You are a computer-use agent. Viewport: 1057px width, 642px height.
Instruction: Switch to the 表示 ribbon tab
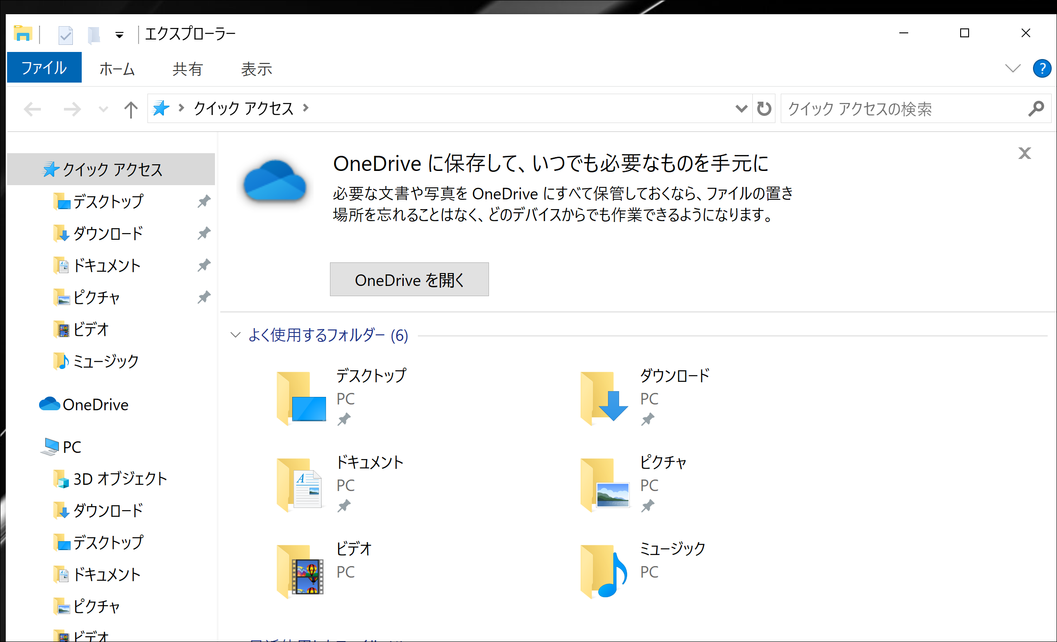click(x=256, y=69)
